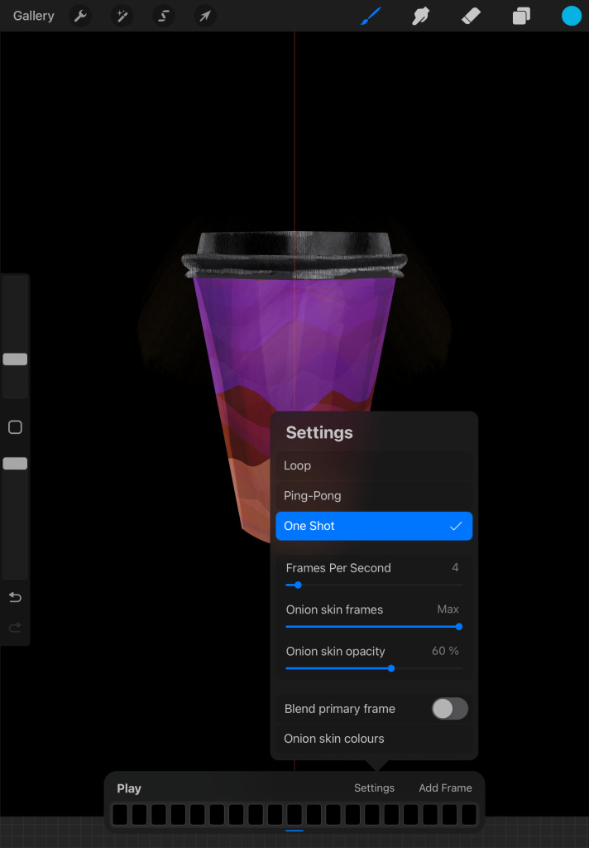Open the active colour picker

click(x=571, y=17)
